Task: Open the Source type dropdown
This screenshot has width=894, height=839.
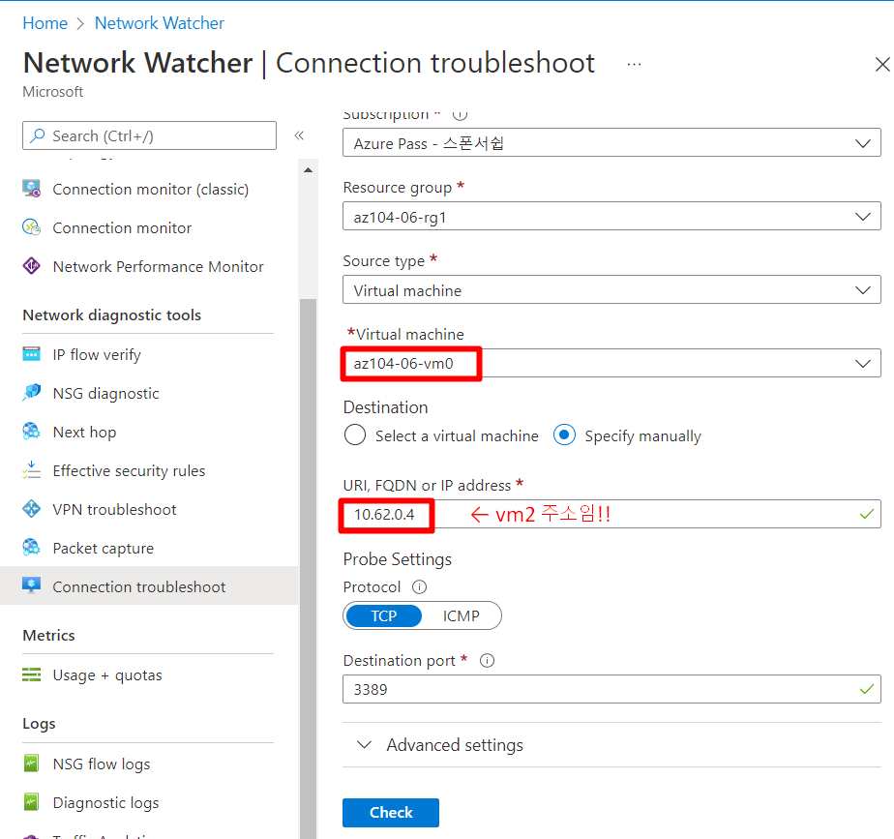Action: coord(611,289)
